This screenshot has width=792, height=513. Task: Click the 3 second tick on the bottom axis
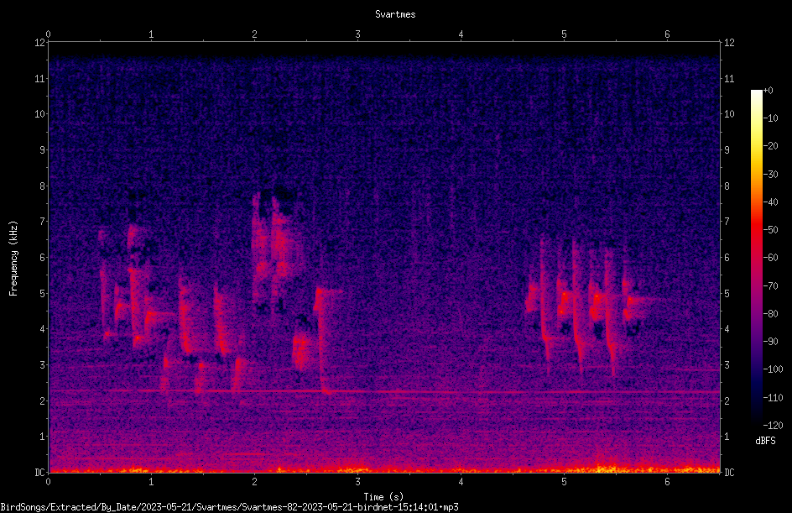[357, 482]
